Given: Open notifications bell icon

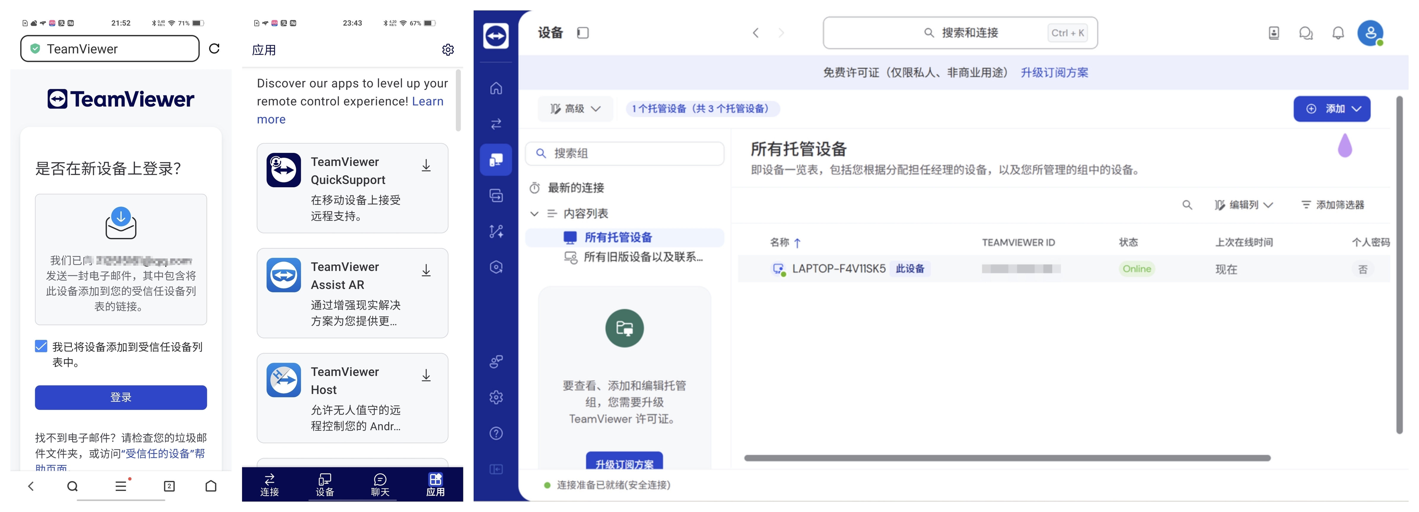Looking at the screenshot, I should pyautogui.click(x=1338, y=33).
